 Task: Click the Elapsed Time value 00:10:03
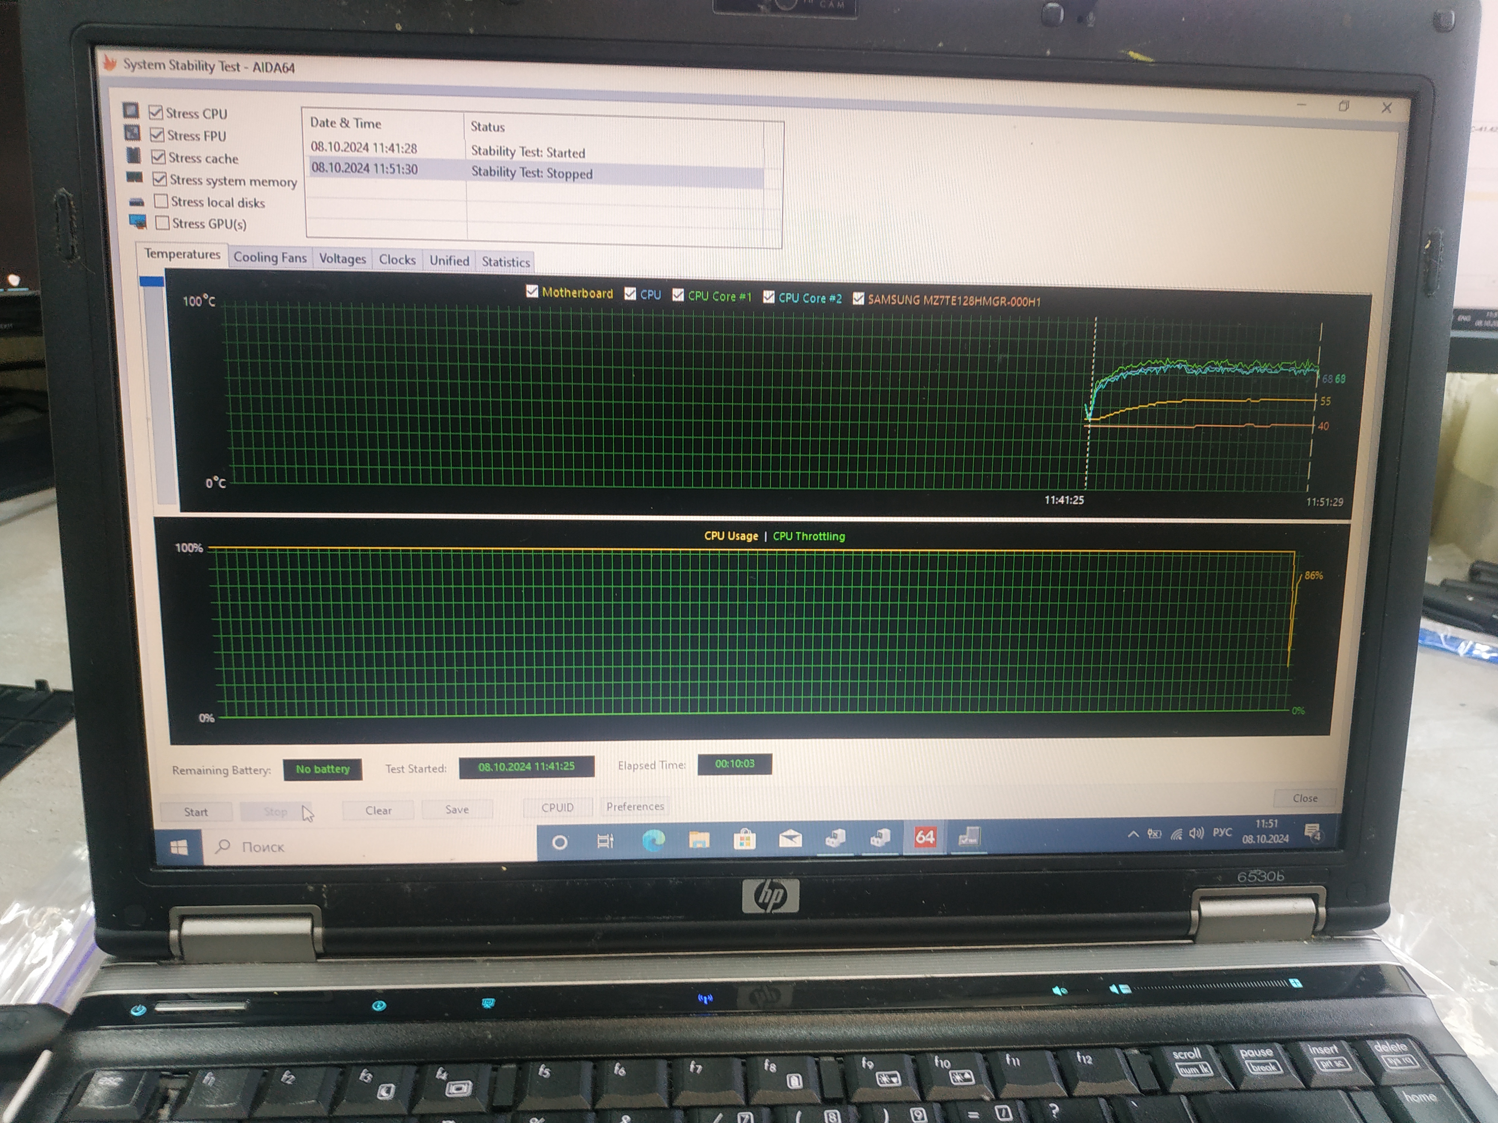point(735,764)
